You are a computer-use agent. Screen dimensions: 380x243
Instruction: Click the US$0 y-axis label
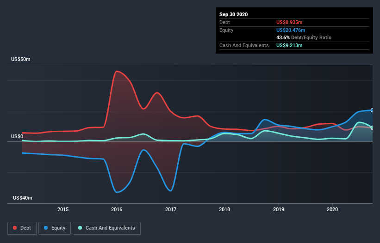click(17, 136)
